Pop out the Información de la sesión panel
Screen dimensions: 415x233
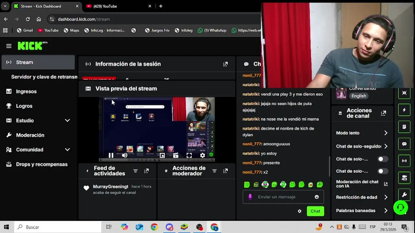point(225,64)
